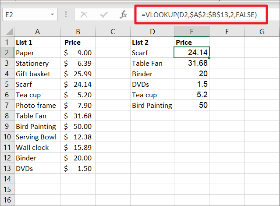Image resolution: width=280 pixels, height=206 pixels.
Task: Grab the formula bar resize dots handle
Action: coord(66,14)
